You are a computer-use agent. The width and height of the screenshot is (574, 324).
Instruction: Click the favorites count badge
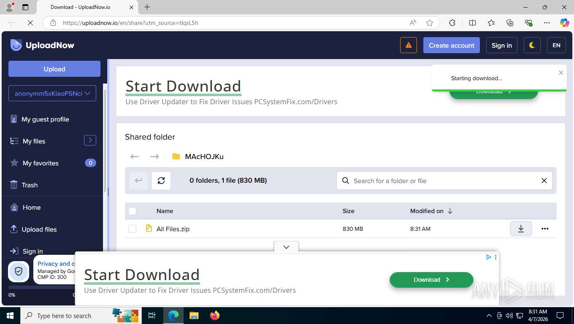click(90, 163)
